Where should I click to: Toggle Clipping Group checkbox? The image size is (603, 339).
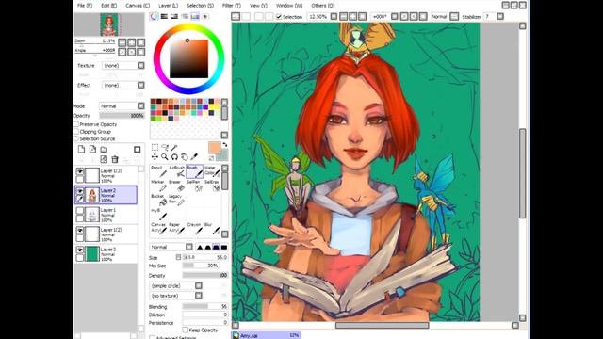tap(76, 132)
